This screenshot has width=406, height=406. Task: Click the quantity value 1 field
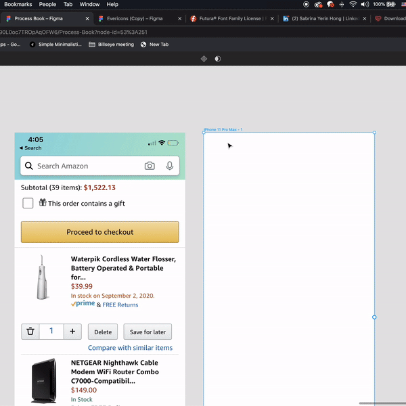click(51, 332)
